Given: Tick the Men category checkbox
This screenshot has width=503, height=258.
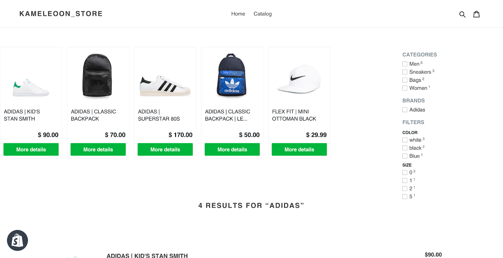Looking at the screenshot, I should click(x=405, y=64).
